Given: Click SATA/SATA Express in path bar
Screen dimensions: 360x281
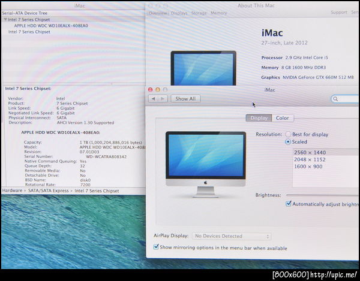Looking at the screenshot, I should pyautogui.click(x=49, y=191).
